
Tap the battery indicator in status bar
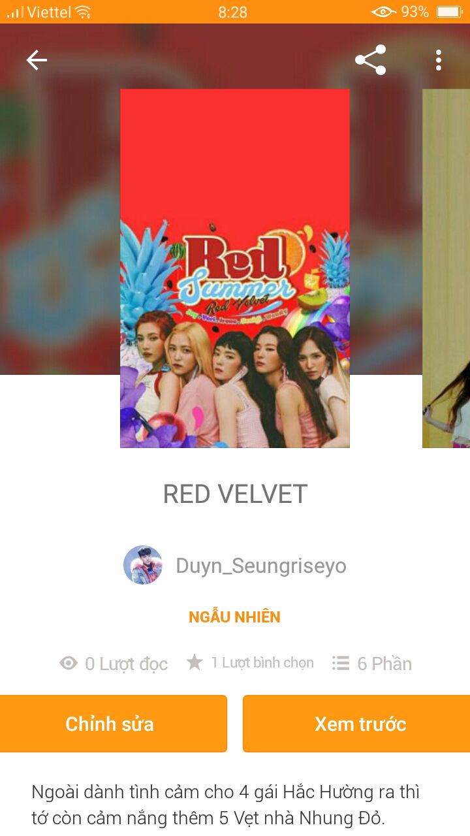(448, 12)
